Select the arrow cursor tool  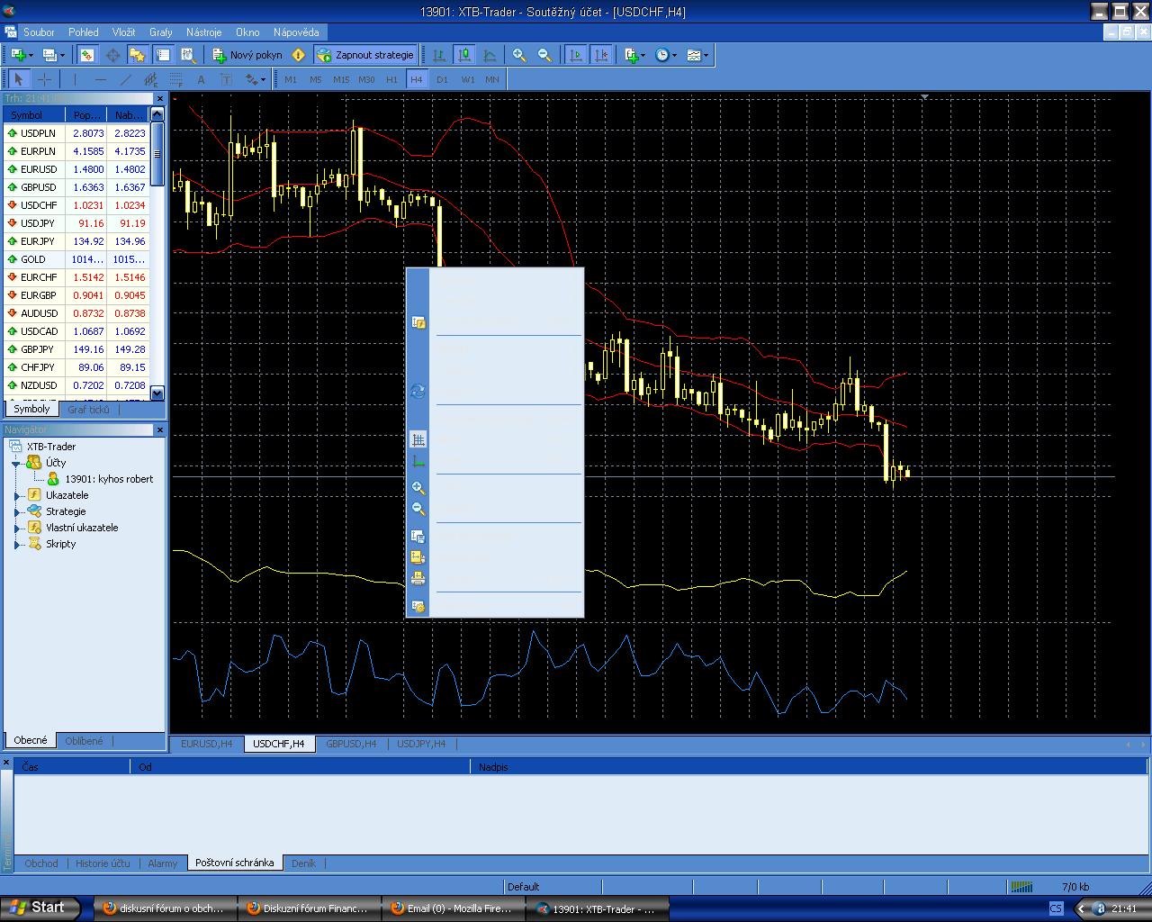19,79
